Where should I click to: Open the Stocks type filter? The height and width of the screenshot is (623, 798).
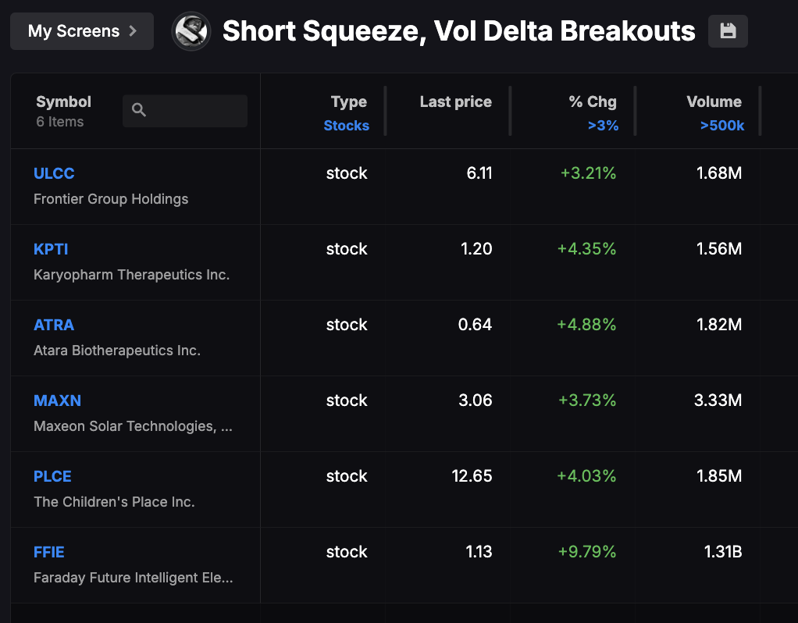346,126
